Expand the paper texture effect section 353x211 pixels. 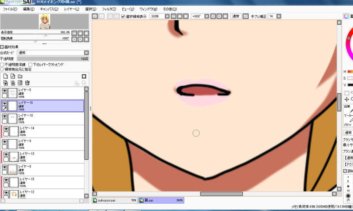2,47
